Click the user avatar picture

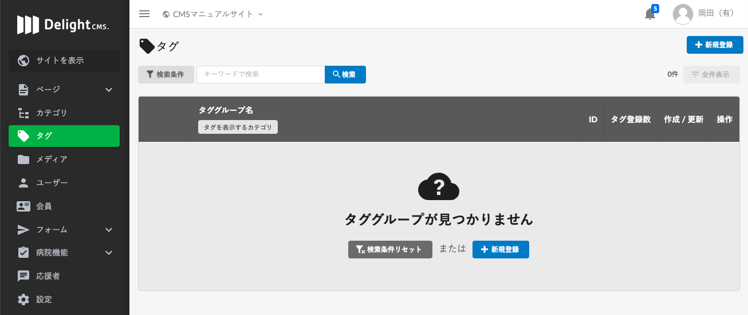click(x=683, y=14)
